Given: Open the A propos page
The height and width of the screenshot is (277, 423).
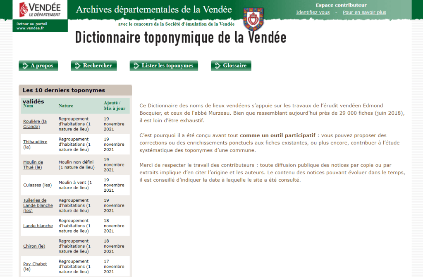Looking at the screenshot, I should 42,66.
